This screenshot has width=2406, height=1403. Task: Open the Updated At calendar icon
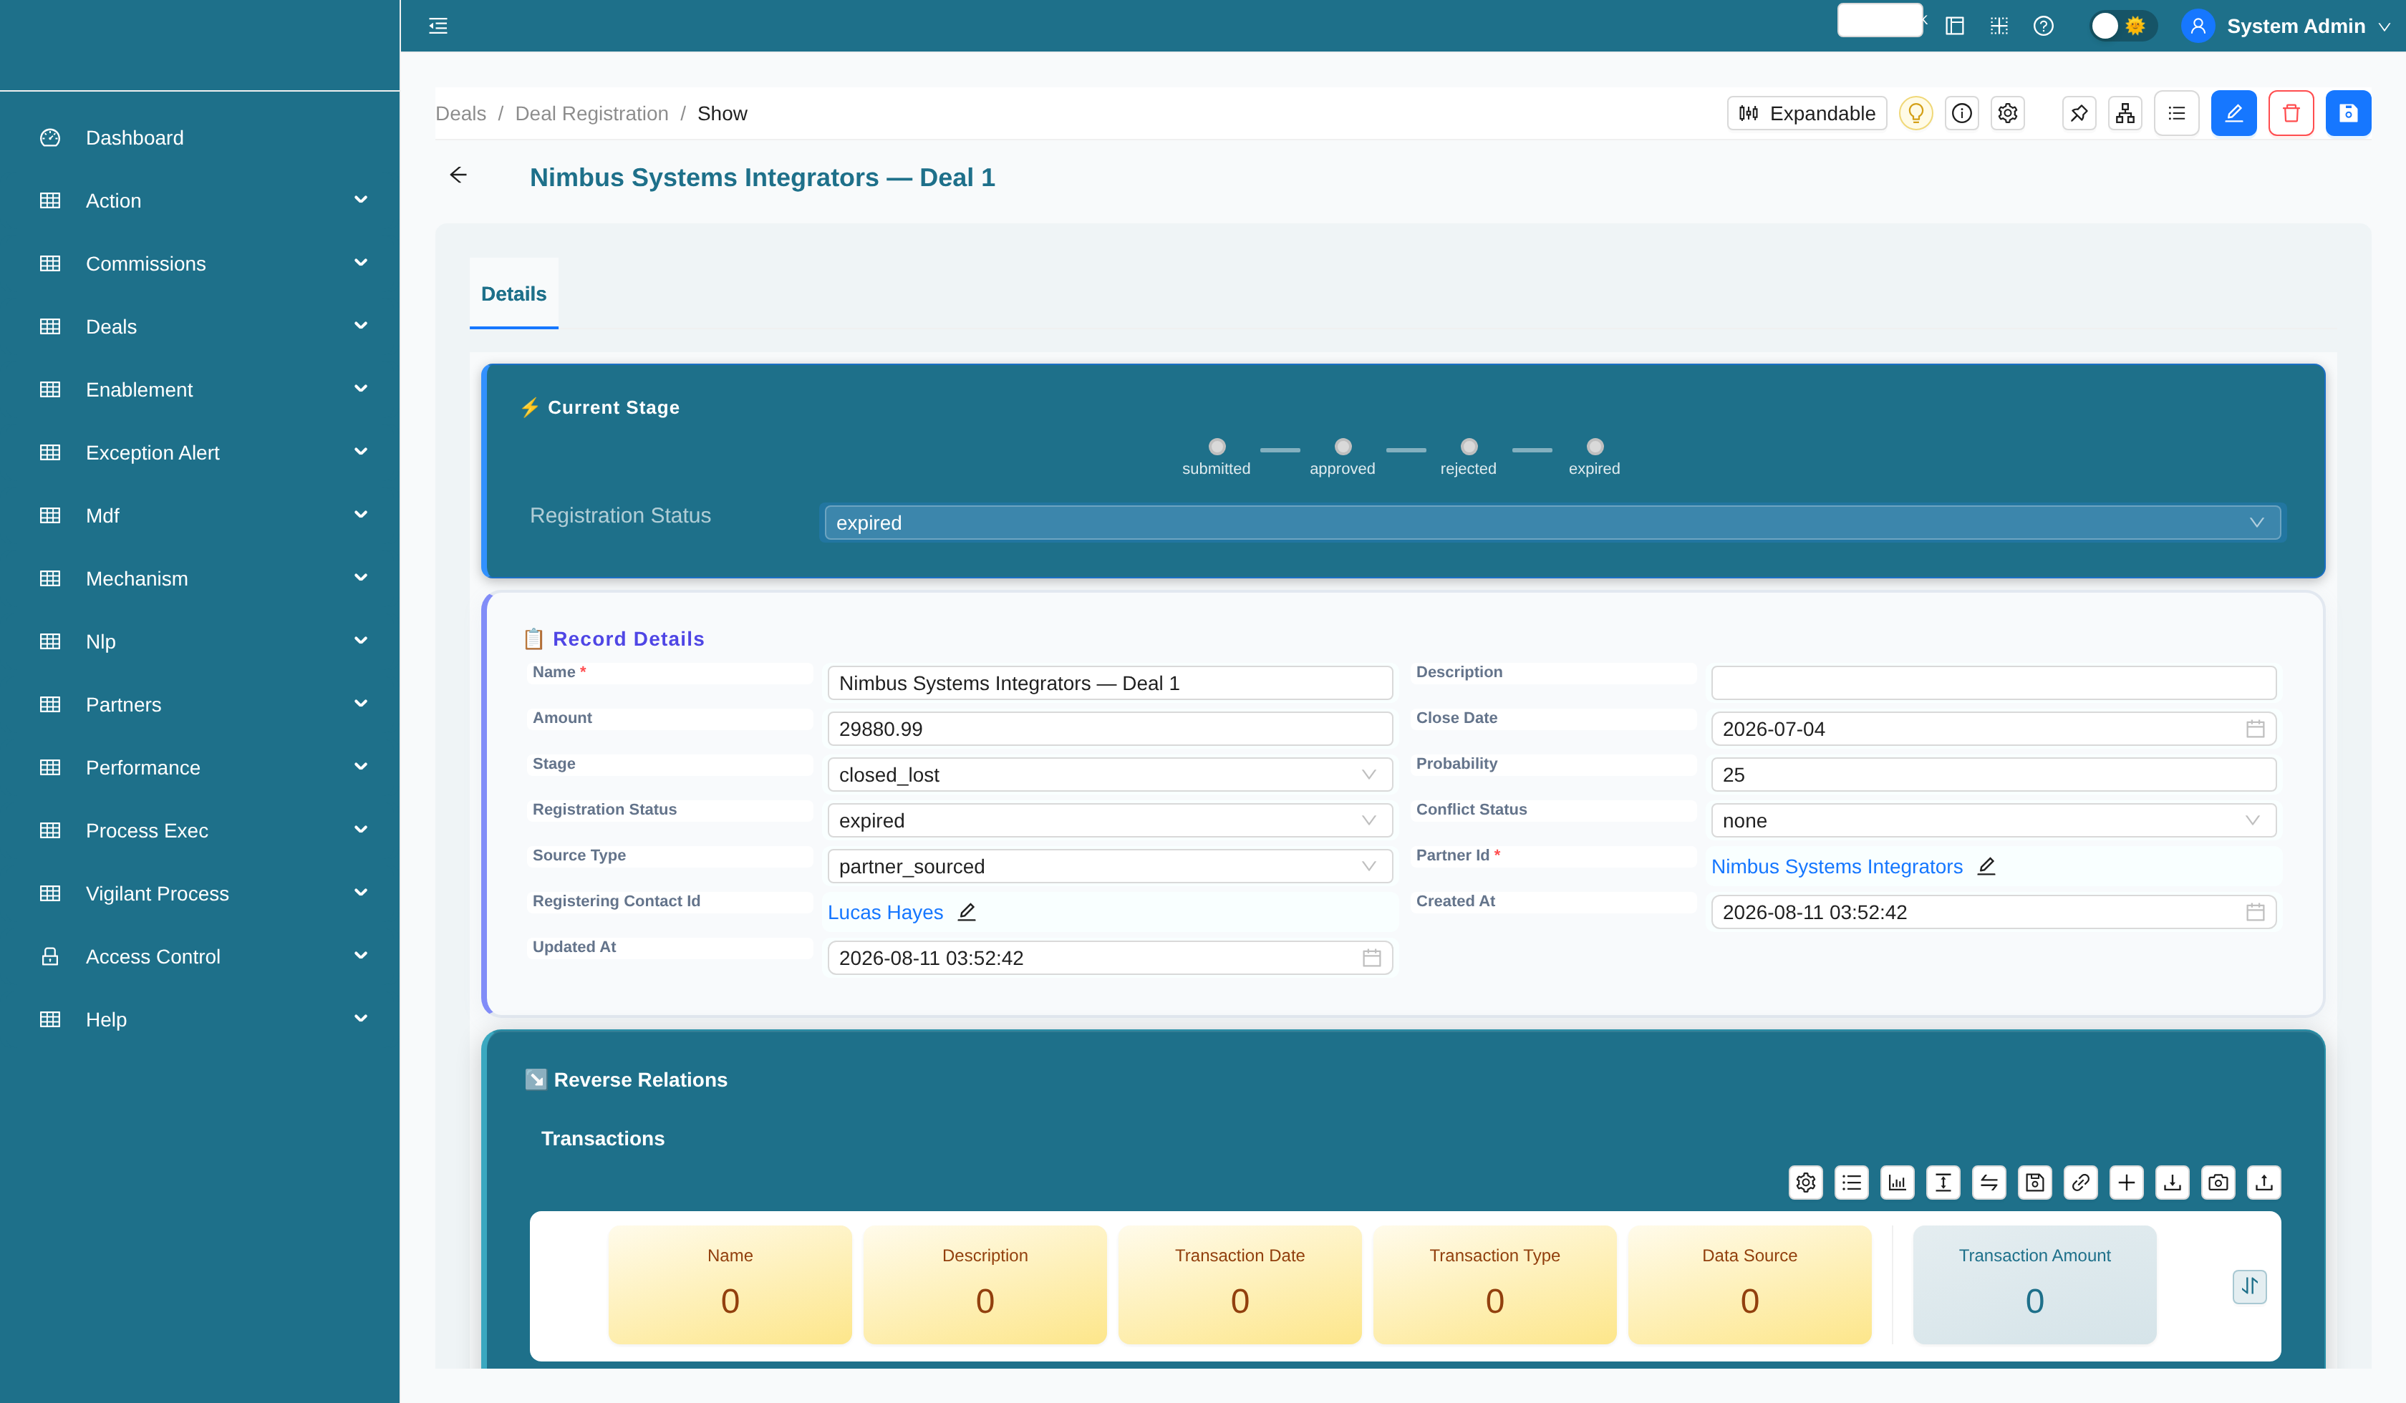click(x=1372, y=958)
